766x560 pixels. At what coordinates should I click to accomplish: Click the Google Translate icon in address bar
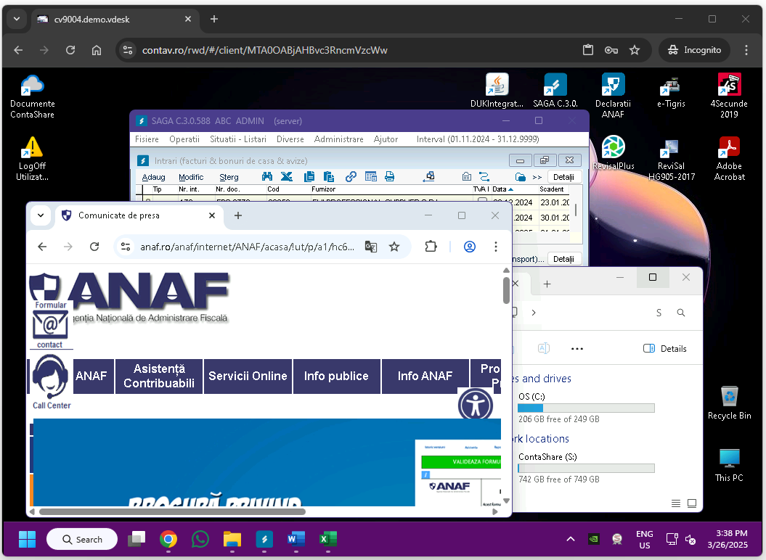click(371, 247)
